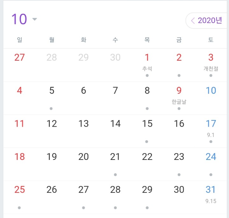Image resolution: width=229 pixels, height=218 pixels.
Task: Go to previous year using left chevron
Action: 193,21
